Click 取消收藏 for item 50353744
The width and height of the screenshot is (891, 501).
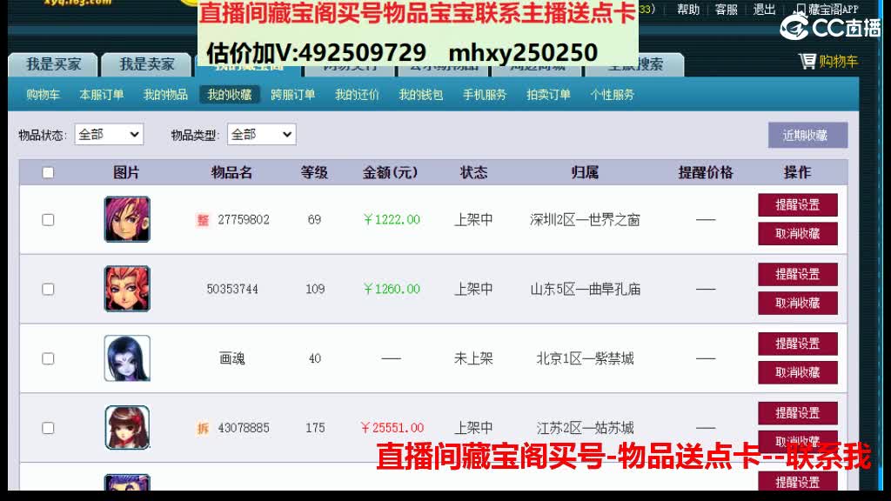tap(798, 303)
